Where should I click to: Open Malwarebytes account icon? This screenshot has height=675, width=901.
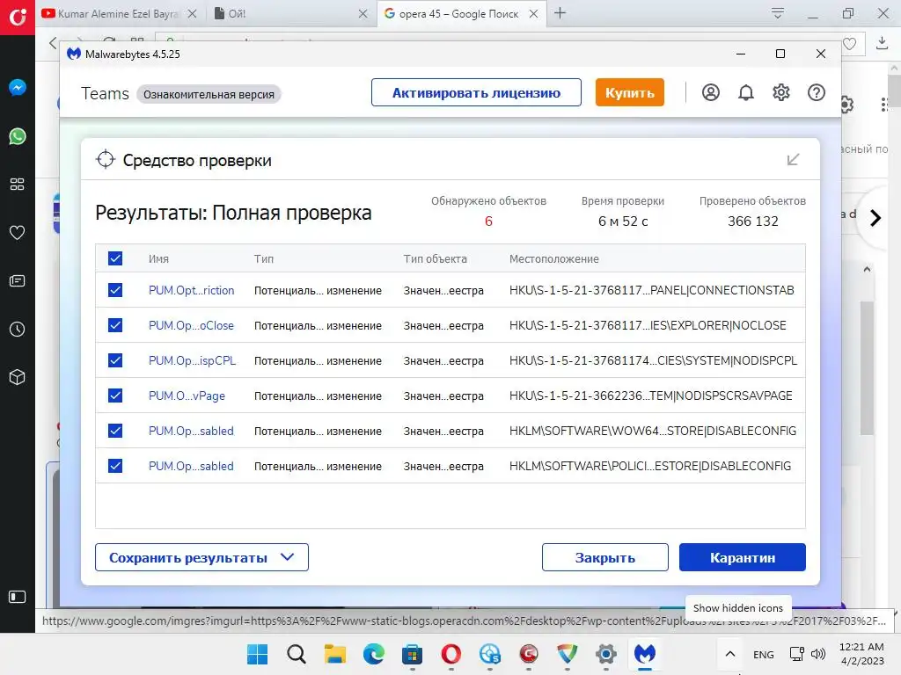click(710, 92)
